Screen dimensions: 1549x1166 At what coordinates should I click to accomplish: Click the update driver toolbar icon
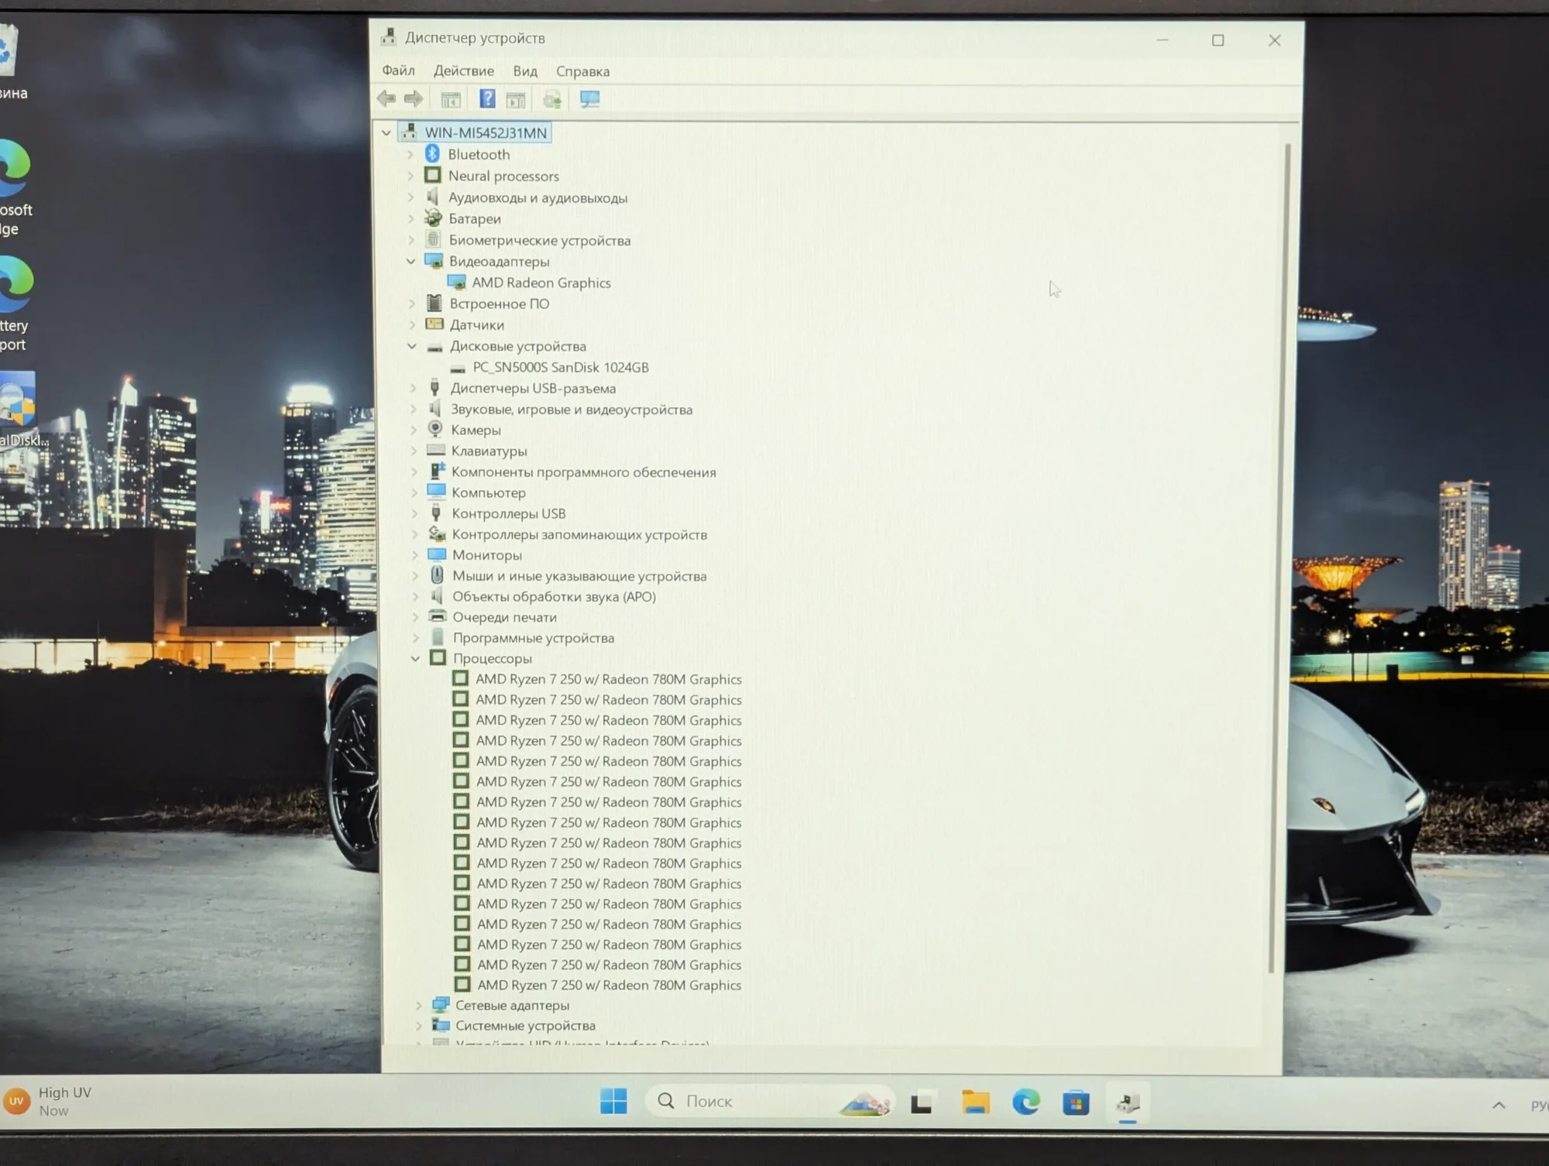tap(552, 99)
